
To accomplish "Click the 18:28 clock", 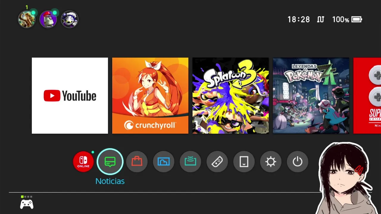I will click(x=299, y=20).
